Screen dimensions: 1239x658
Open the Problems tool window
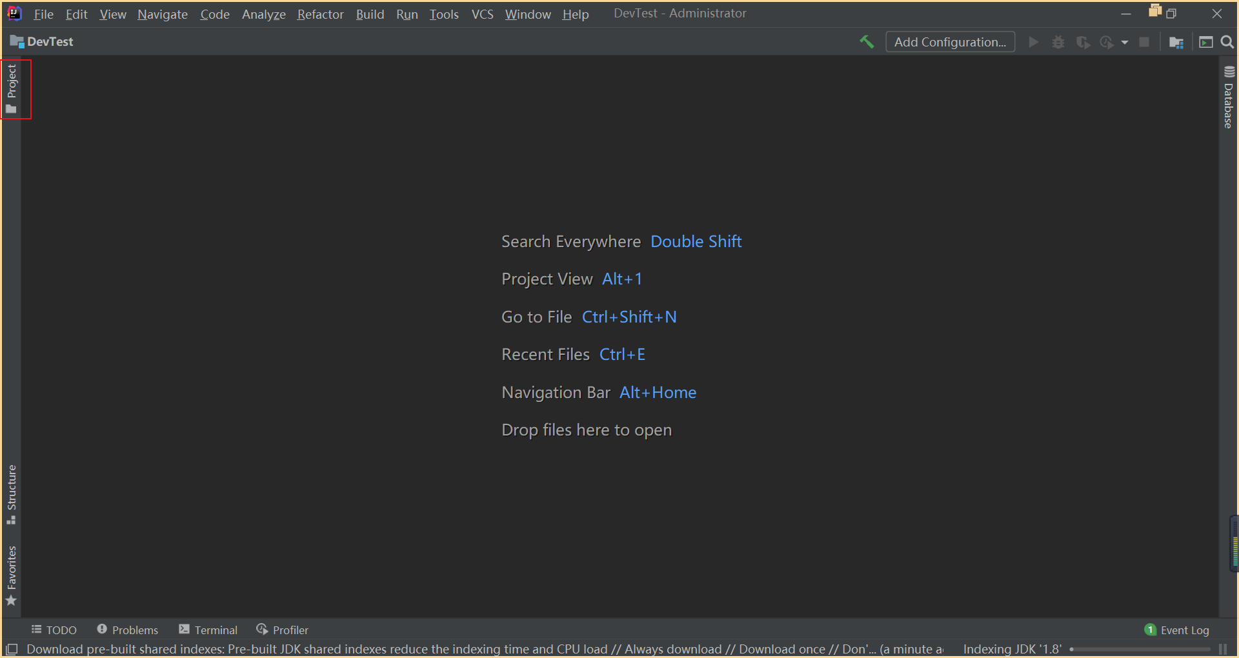(128, 630)
